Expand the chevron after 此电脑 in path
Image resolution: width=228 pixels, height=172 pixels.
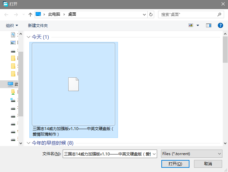[x=64, y=14]
